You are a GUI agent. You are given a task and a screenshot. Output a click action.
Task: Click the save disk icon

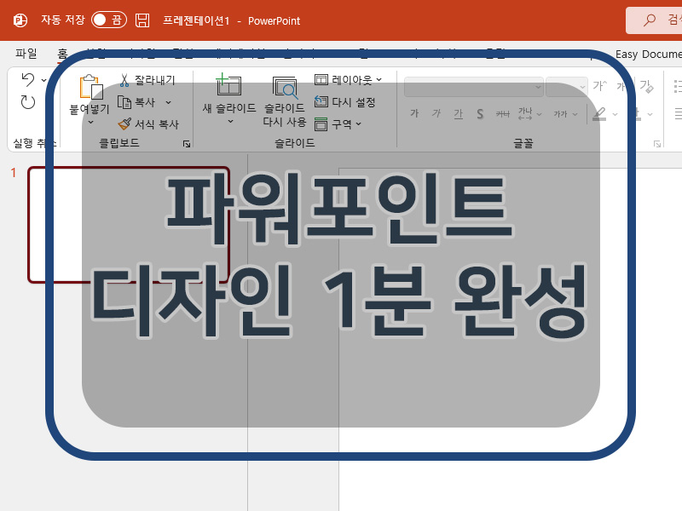point(142,20)
